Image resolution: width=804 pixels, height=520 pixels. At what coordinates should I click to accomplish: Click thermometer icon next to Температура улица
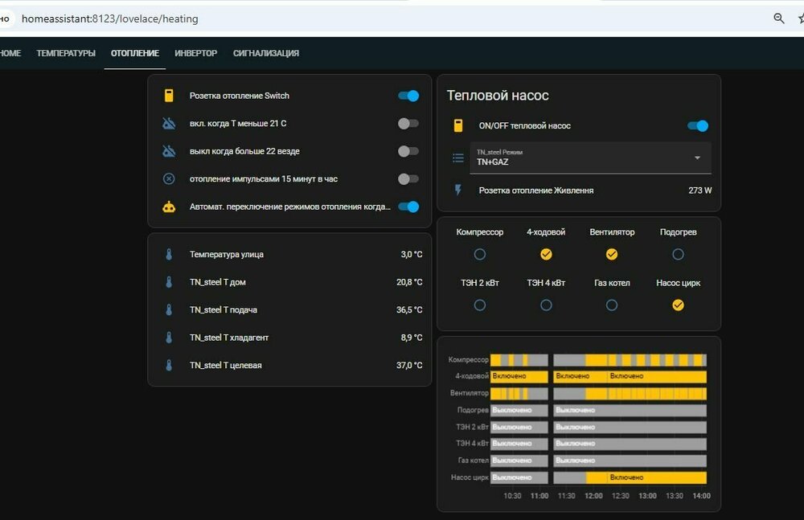coord(169,255)
